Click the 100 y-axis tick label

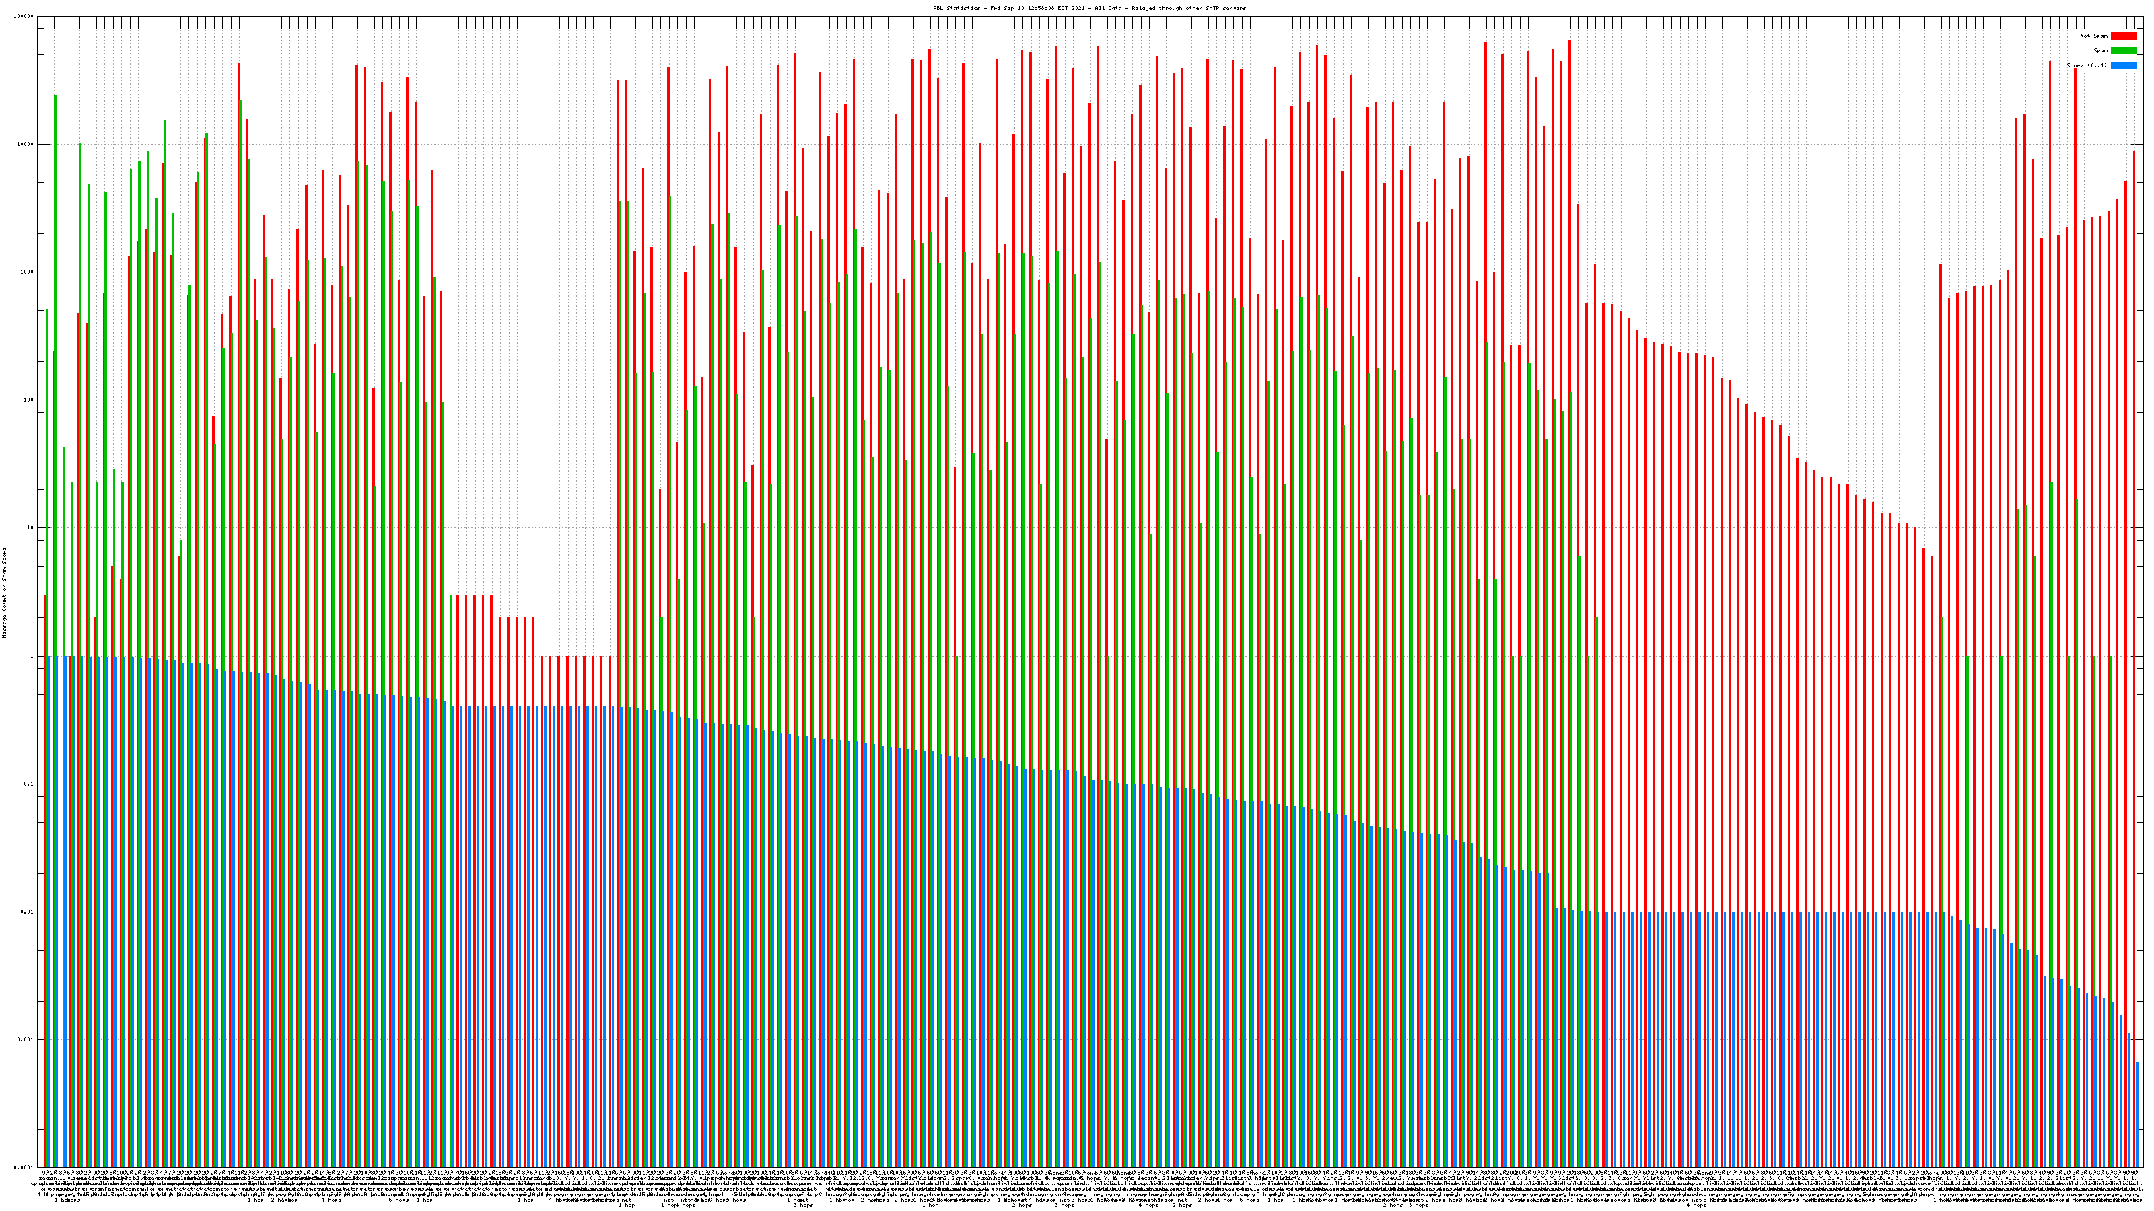click(29, 400)
